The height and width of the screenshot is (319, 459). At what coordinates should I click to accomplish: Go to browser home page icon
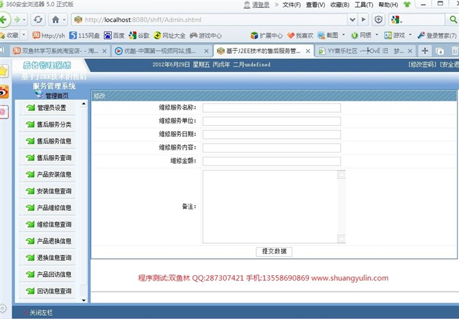click(55, 20)
